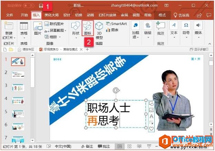This screenshot has height=151, width=215.
Task: Go to the 设计 tab
Action: click(x=67, y=15)
